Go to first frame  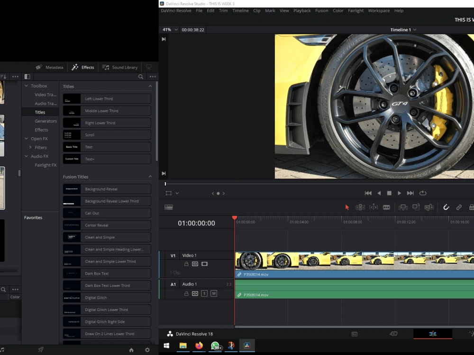click(x=368, y=193)
